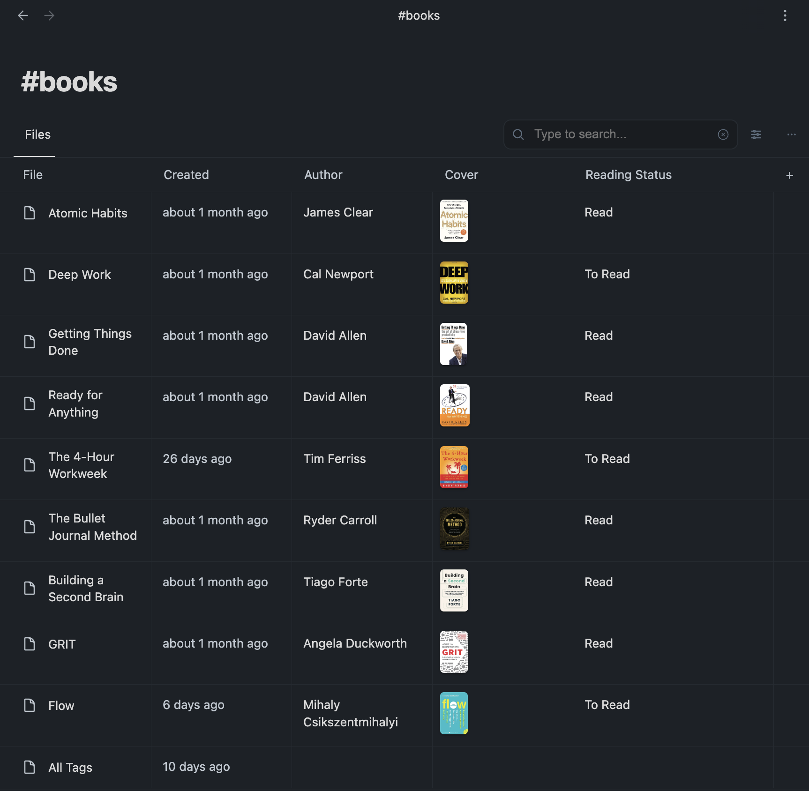809x791 pixels.
Task: Click the Deep Work cover thumbnail
Action: click(454, 283)
